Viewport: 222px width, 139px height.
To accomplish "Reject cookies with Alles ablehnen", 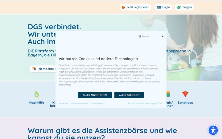I will pyautogui.click(x=129, y=95).
